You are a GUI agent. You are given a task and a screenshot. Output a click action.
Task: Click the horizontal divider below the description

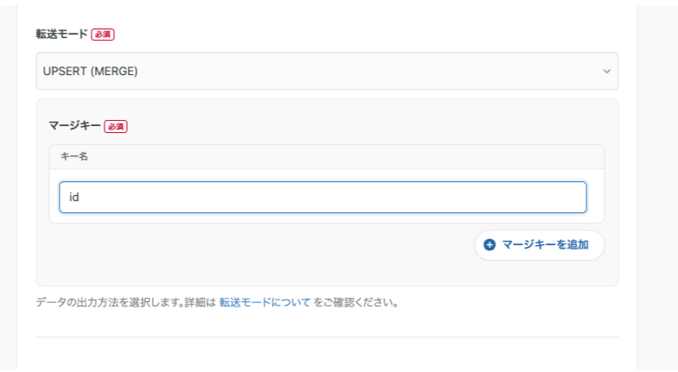coord(326,337)
